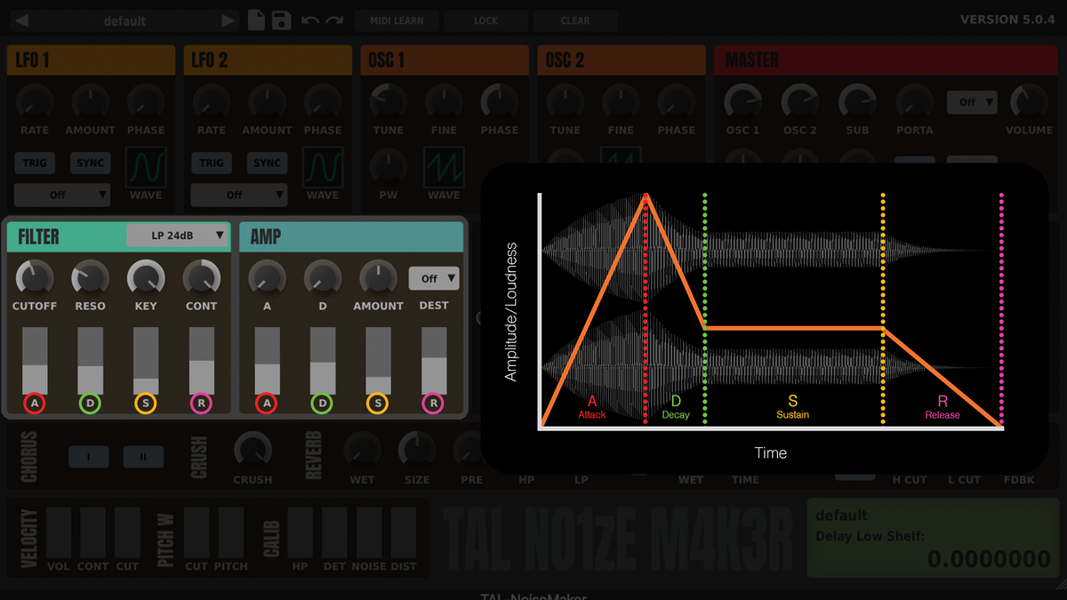1067x600 pixels.
Task: Click the default preset name field
Action: click(x=124, y=20)
